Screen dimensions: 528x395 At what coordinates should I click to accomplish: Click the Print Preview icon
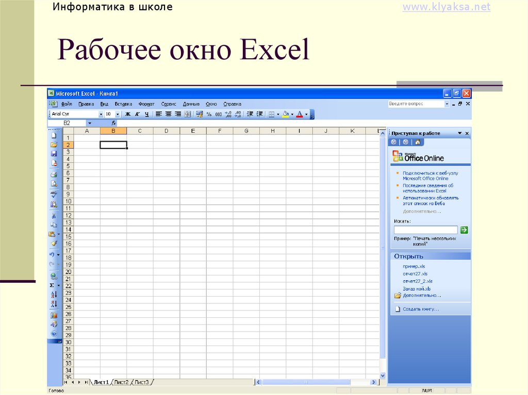[54, 184]
